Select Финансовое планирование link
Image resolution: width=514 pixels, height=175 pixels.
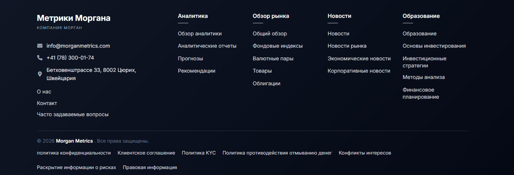[421, 93]
